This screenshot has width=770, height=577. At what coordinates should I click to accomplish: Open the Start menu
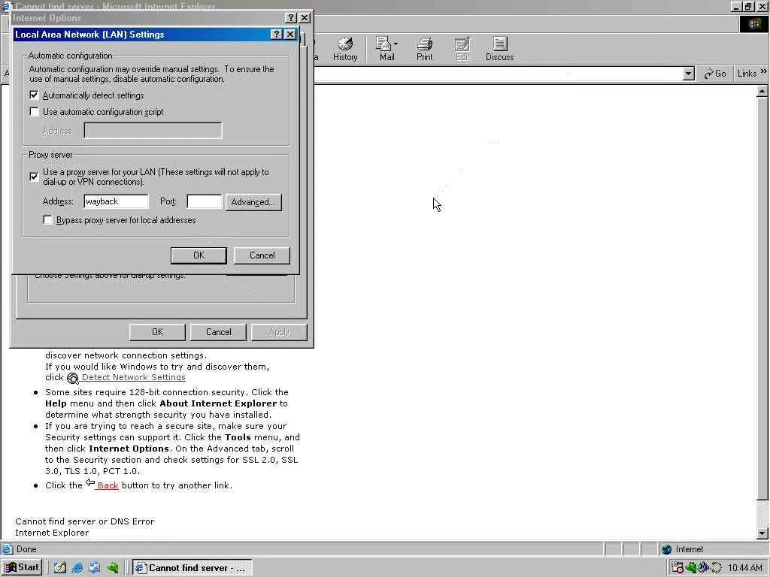[23, 567]
